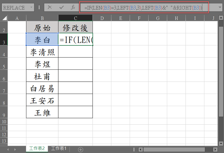
Task: Click the horizontal scrollbar right arrow
Action: click(215, 150)
